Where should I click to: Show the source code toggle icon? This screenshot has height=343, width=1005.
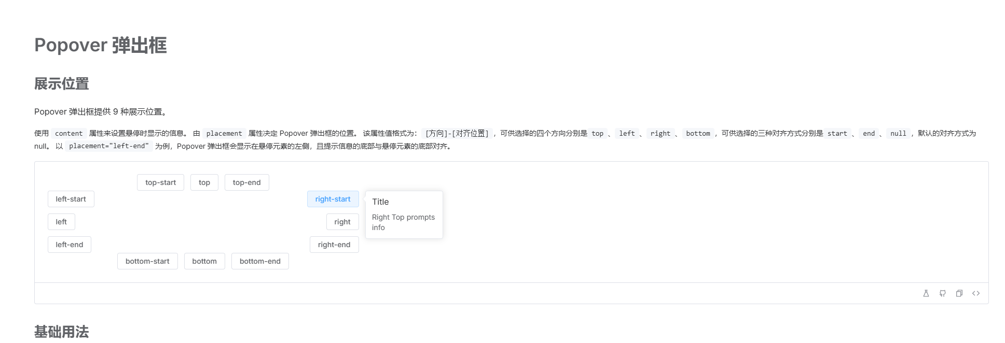pos(976,293)
